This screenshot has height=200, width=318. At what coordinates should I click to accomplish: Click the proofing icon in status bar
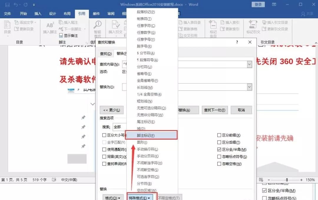coord(54,180)
